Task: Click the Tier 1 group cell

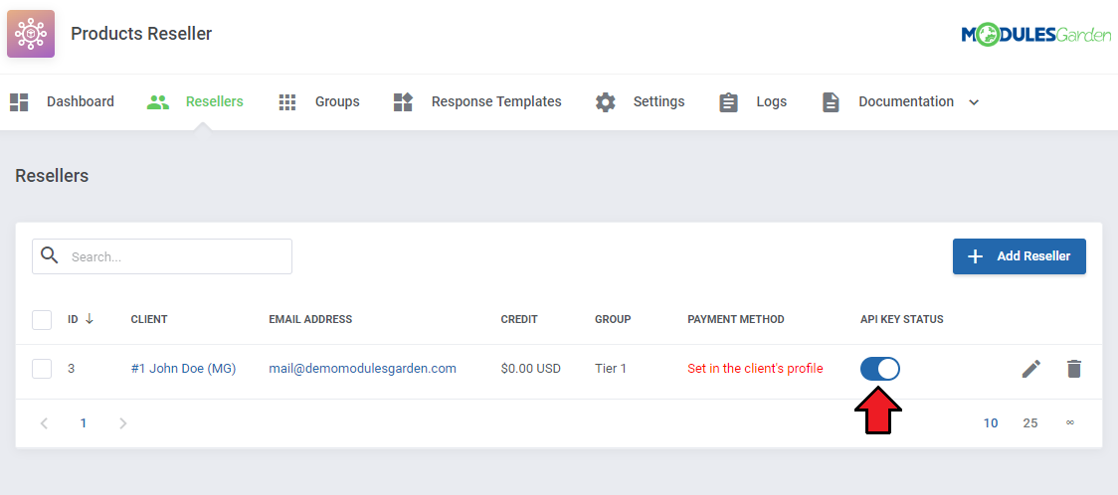Action: coord(611,368)
